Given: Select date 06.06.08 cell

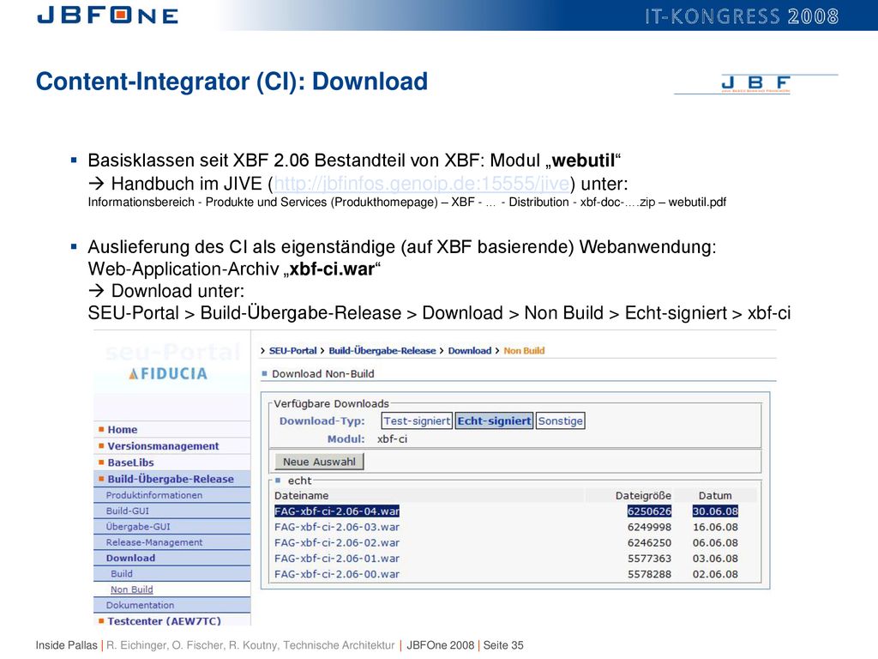Looking at the screenshot, I should click(715, 542).
